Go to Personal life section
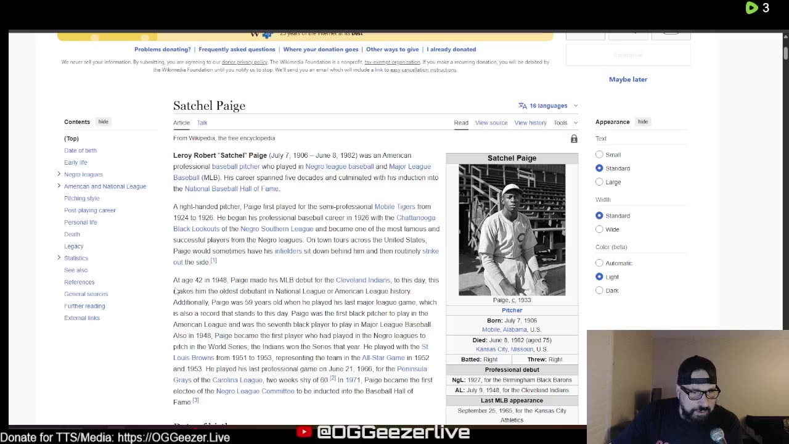 [x=81, y=222]
